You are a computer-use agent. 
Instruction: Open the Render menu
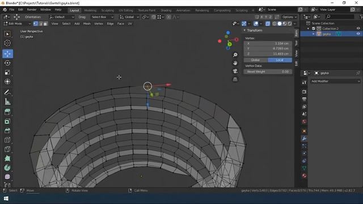click(x=32, y=10)
